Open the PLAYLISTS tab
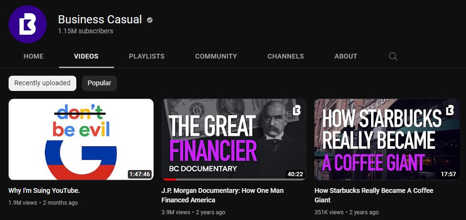Viewport: 466px width, 220px height. (147, 56)
